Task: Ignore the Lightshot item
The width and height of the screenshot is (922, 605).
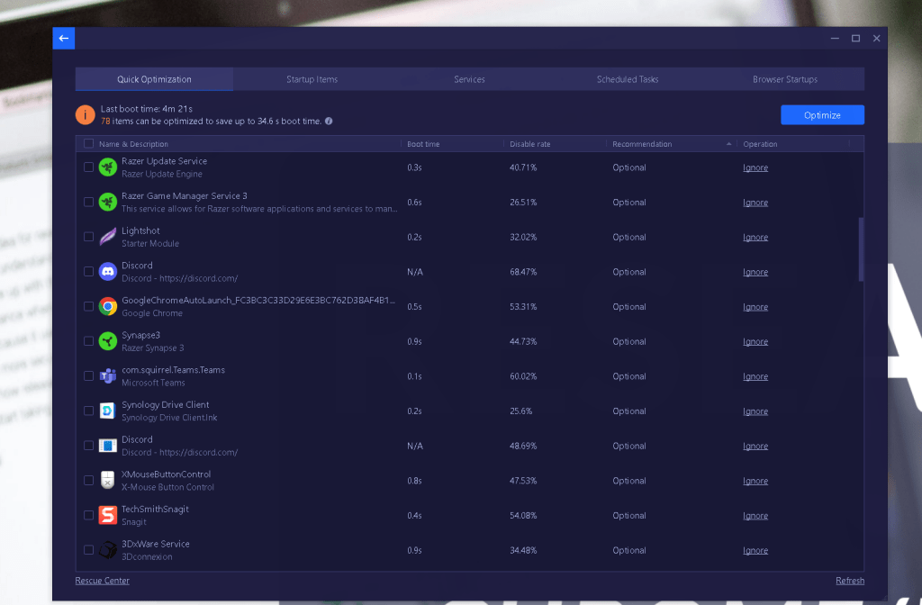Action: pos(755,237)
